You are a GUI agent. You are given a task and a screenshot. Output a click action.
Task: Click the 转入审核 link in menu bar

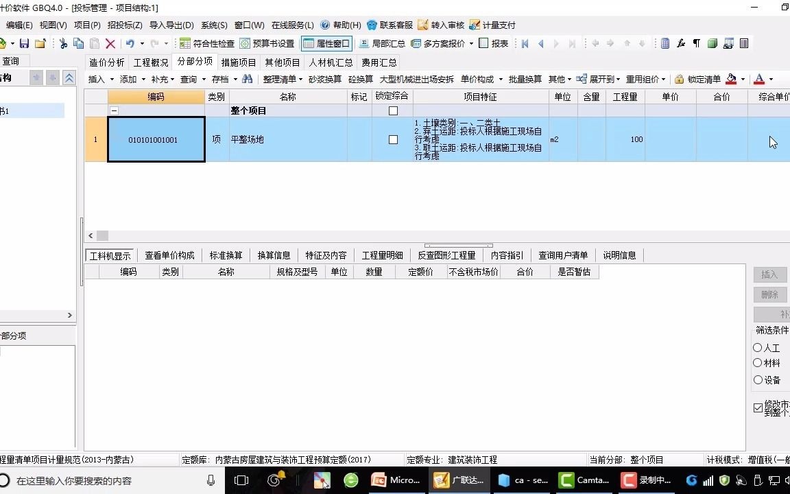(x=449, y=25)
